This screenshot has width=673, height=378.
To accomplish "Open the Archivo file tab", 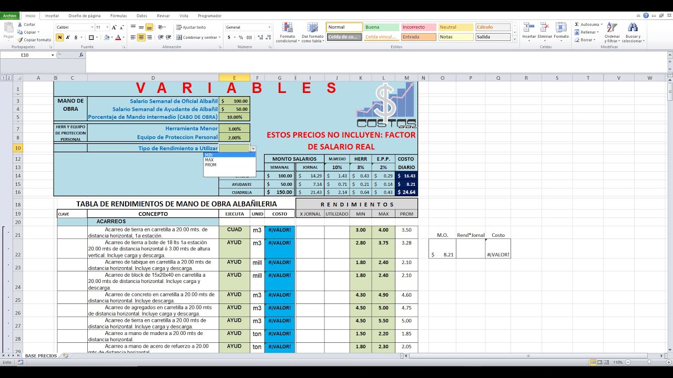I will click(x=10, y=16).
